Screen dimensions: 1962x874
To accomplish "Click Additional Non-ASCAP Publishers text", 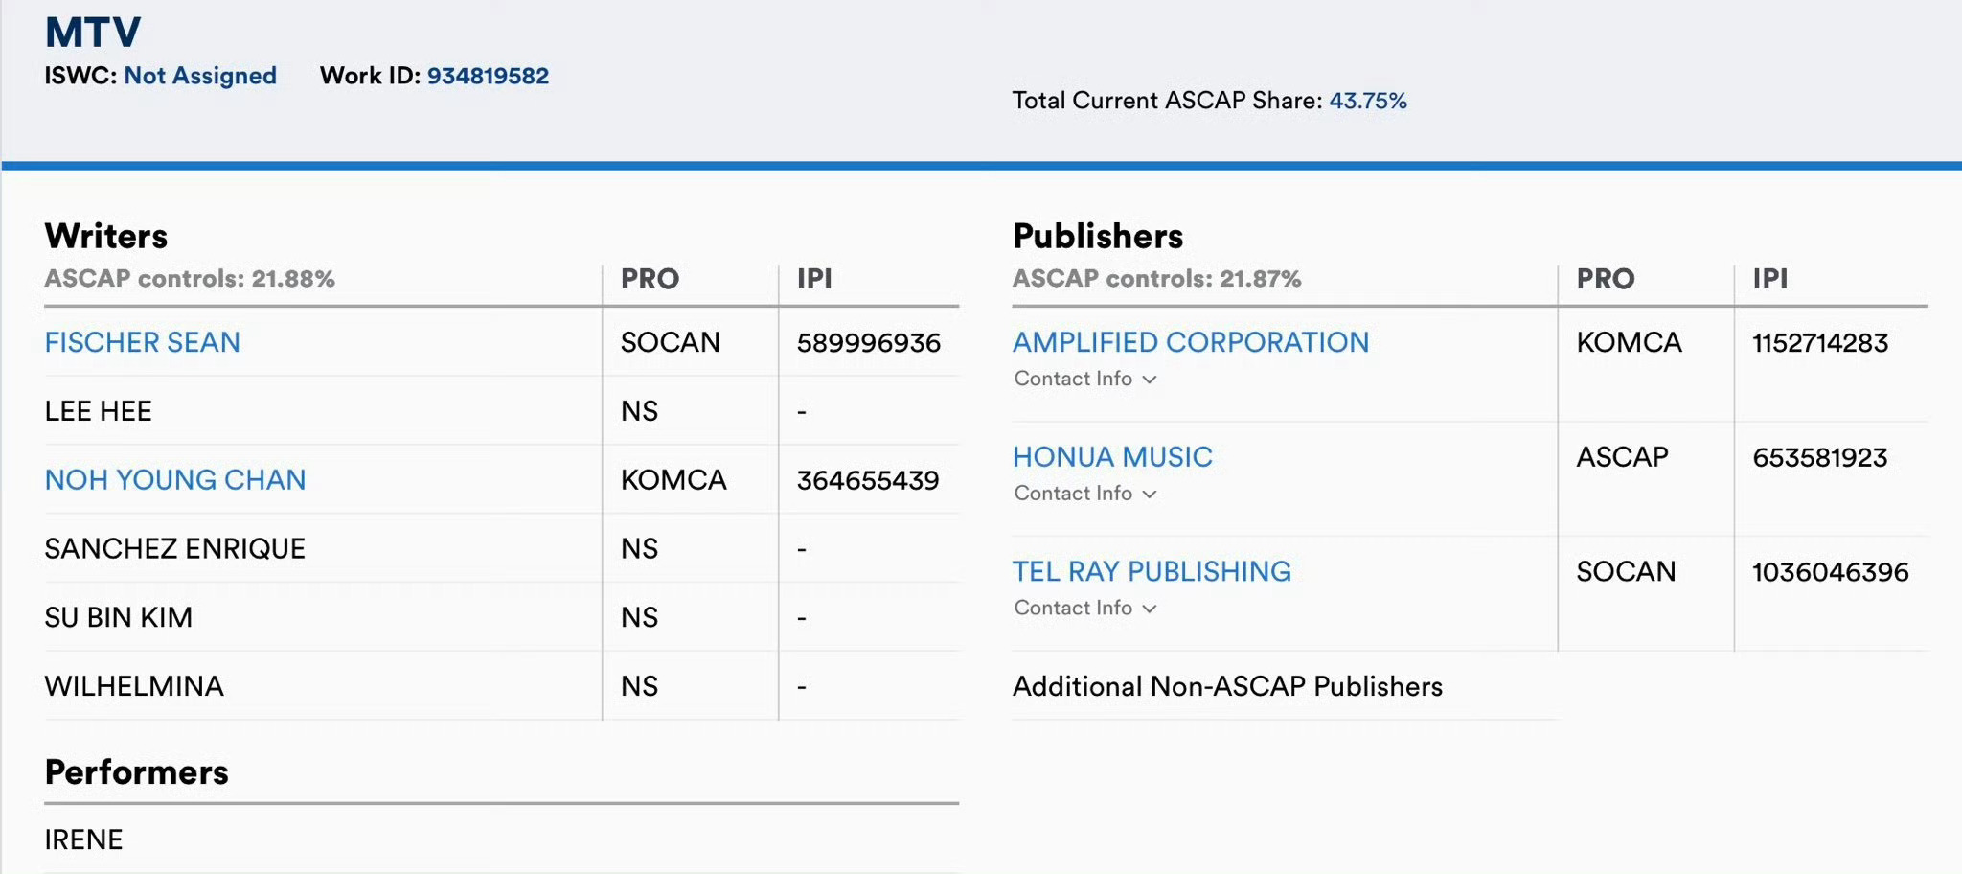I will (x=1227, y=686).
